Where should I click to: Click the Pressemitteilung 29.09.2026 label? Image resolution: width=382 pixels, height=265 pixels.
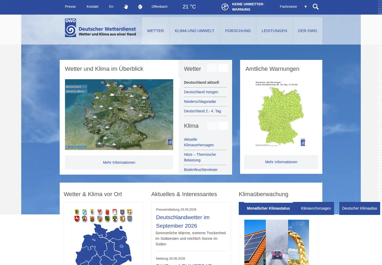point(176,210)
